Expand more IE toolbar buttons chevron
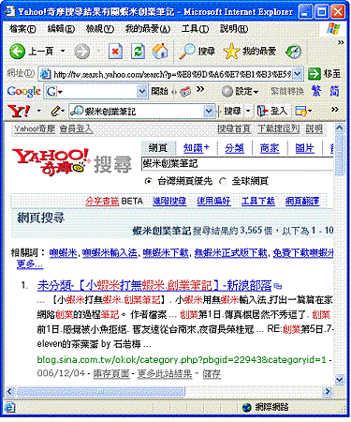Image resolution: width=351 pixels, height=422 pixels. pyautogui.click(x=341, y=42)
